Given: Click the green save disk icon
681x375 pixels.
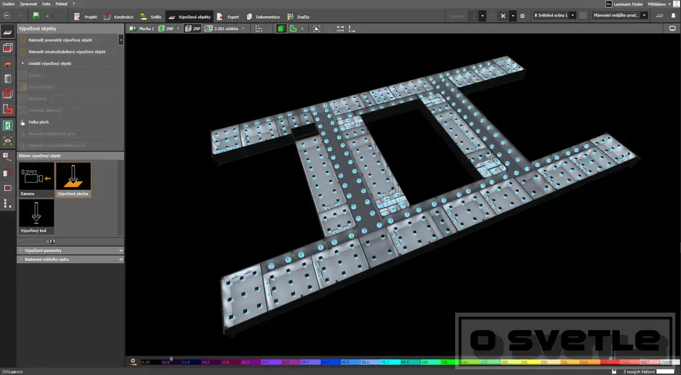Looking at the screenshot, I should pyautogui.click(x=36, y=16).
